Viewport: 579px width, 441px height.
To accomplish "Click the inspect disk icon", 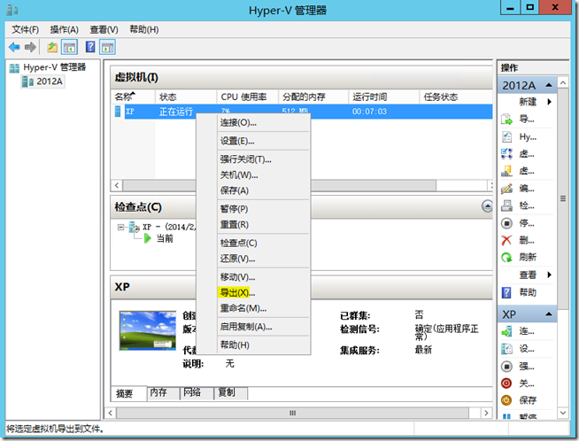I will (506, 205).
